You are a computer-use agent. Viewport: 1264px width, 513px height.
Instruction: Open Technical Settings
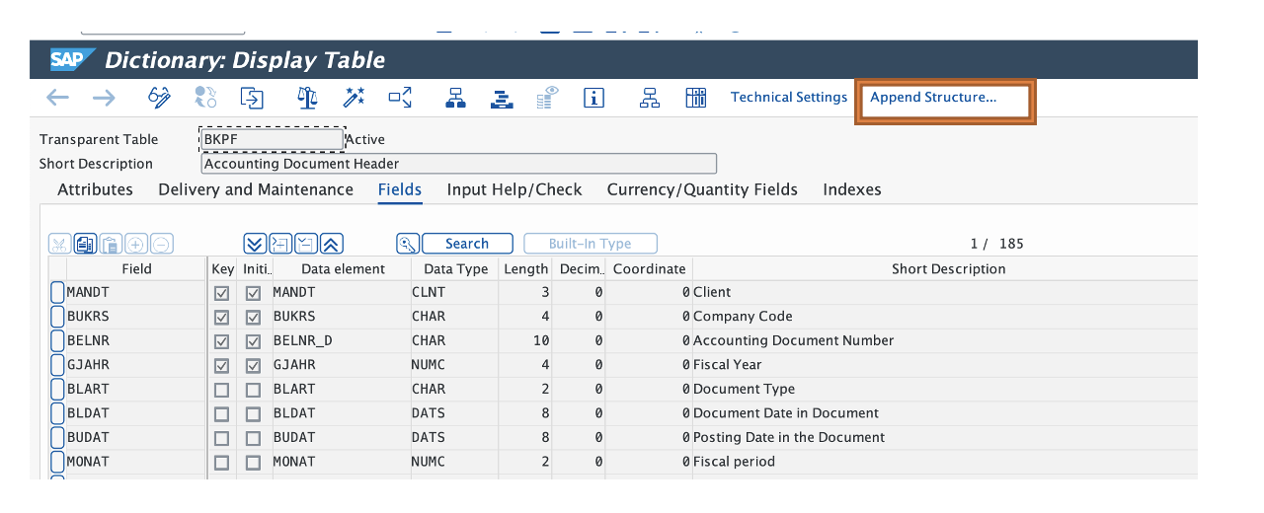[x=788, y=98]
